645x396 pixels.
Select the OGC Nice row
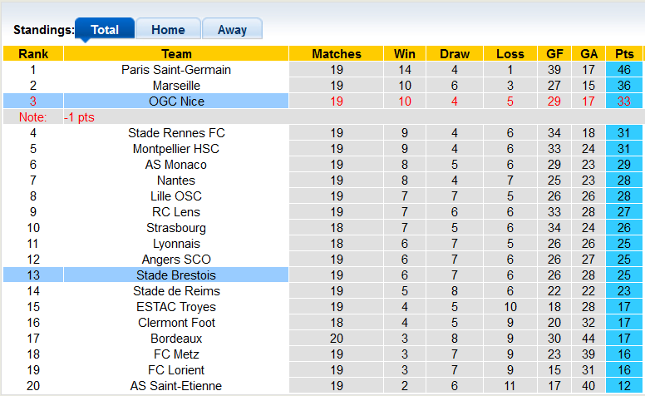tap(176, 101)
